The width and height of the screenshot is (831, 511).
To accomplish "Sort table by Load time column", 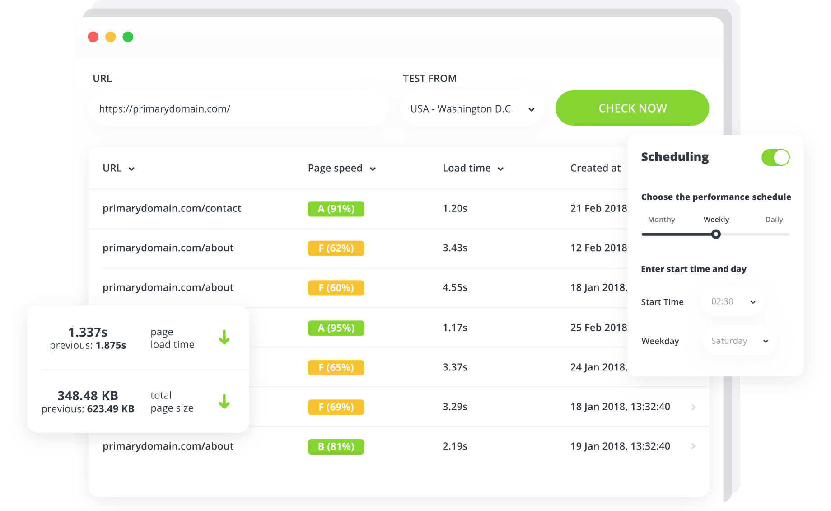I will (x=472, y=169).
